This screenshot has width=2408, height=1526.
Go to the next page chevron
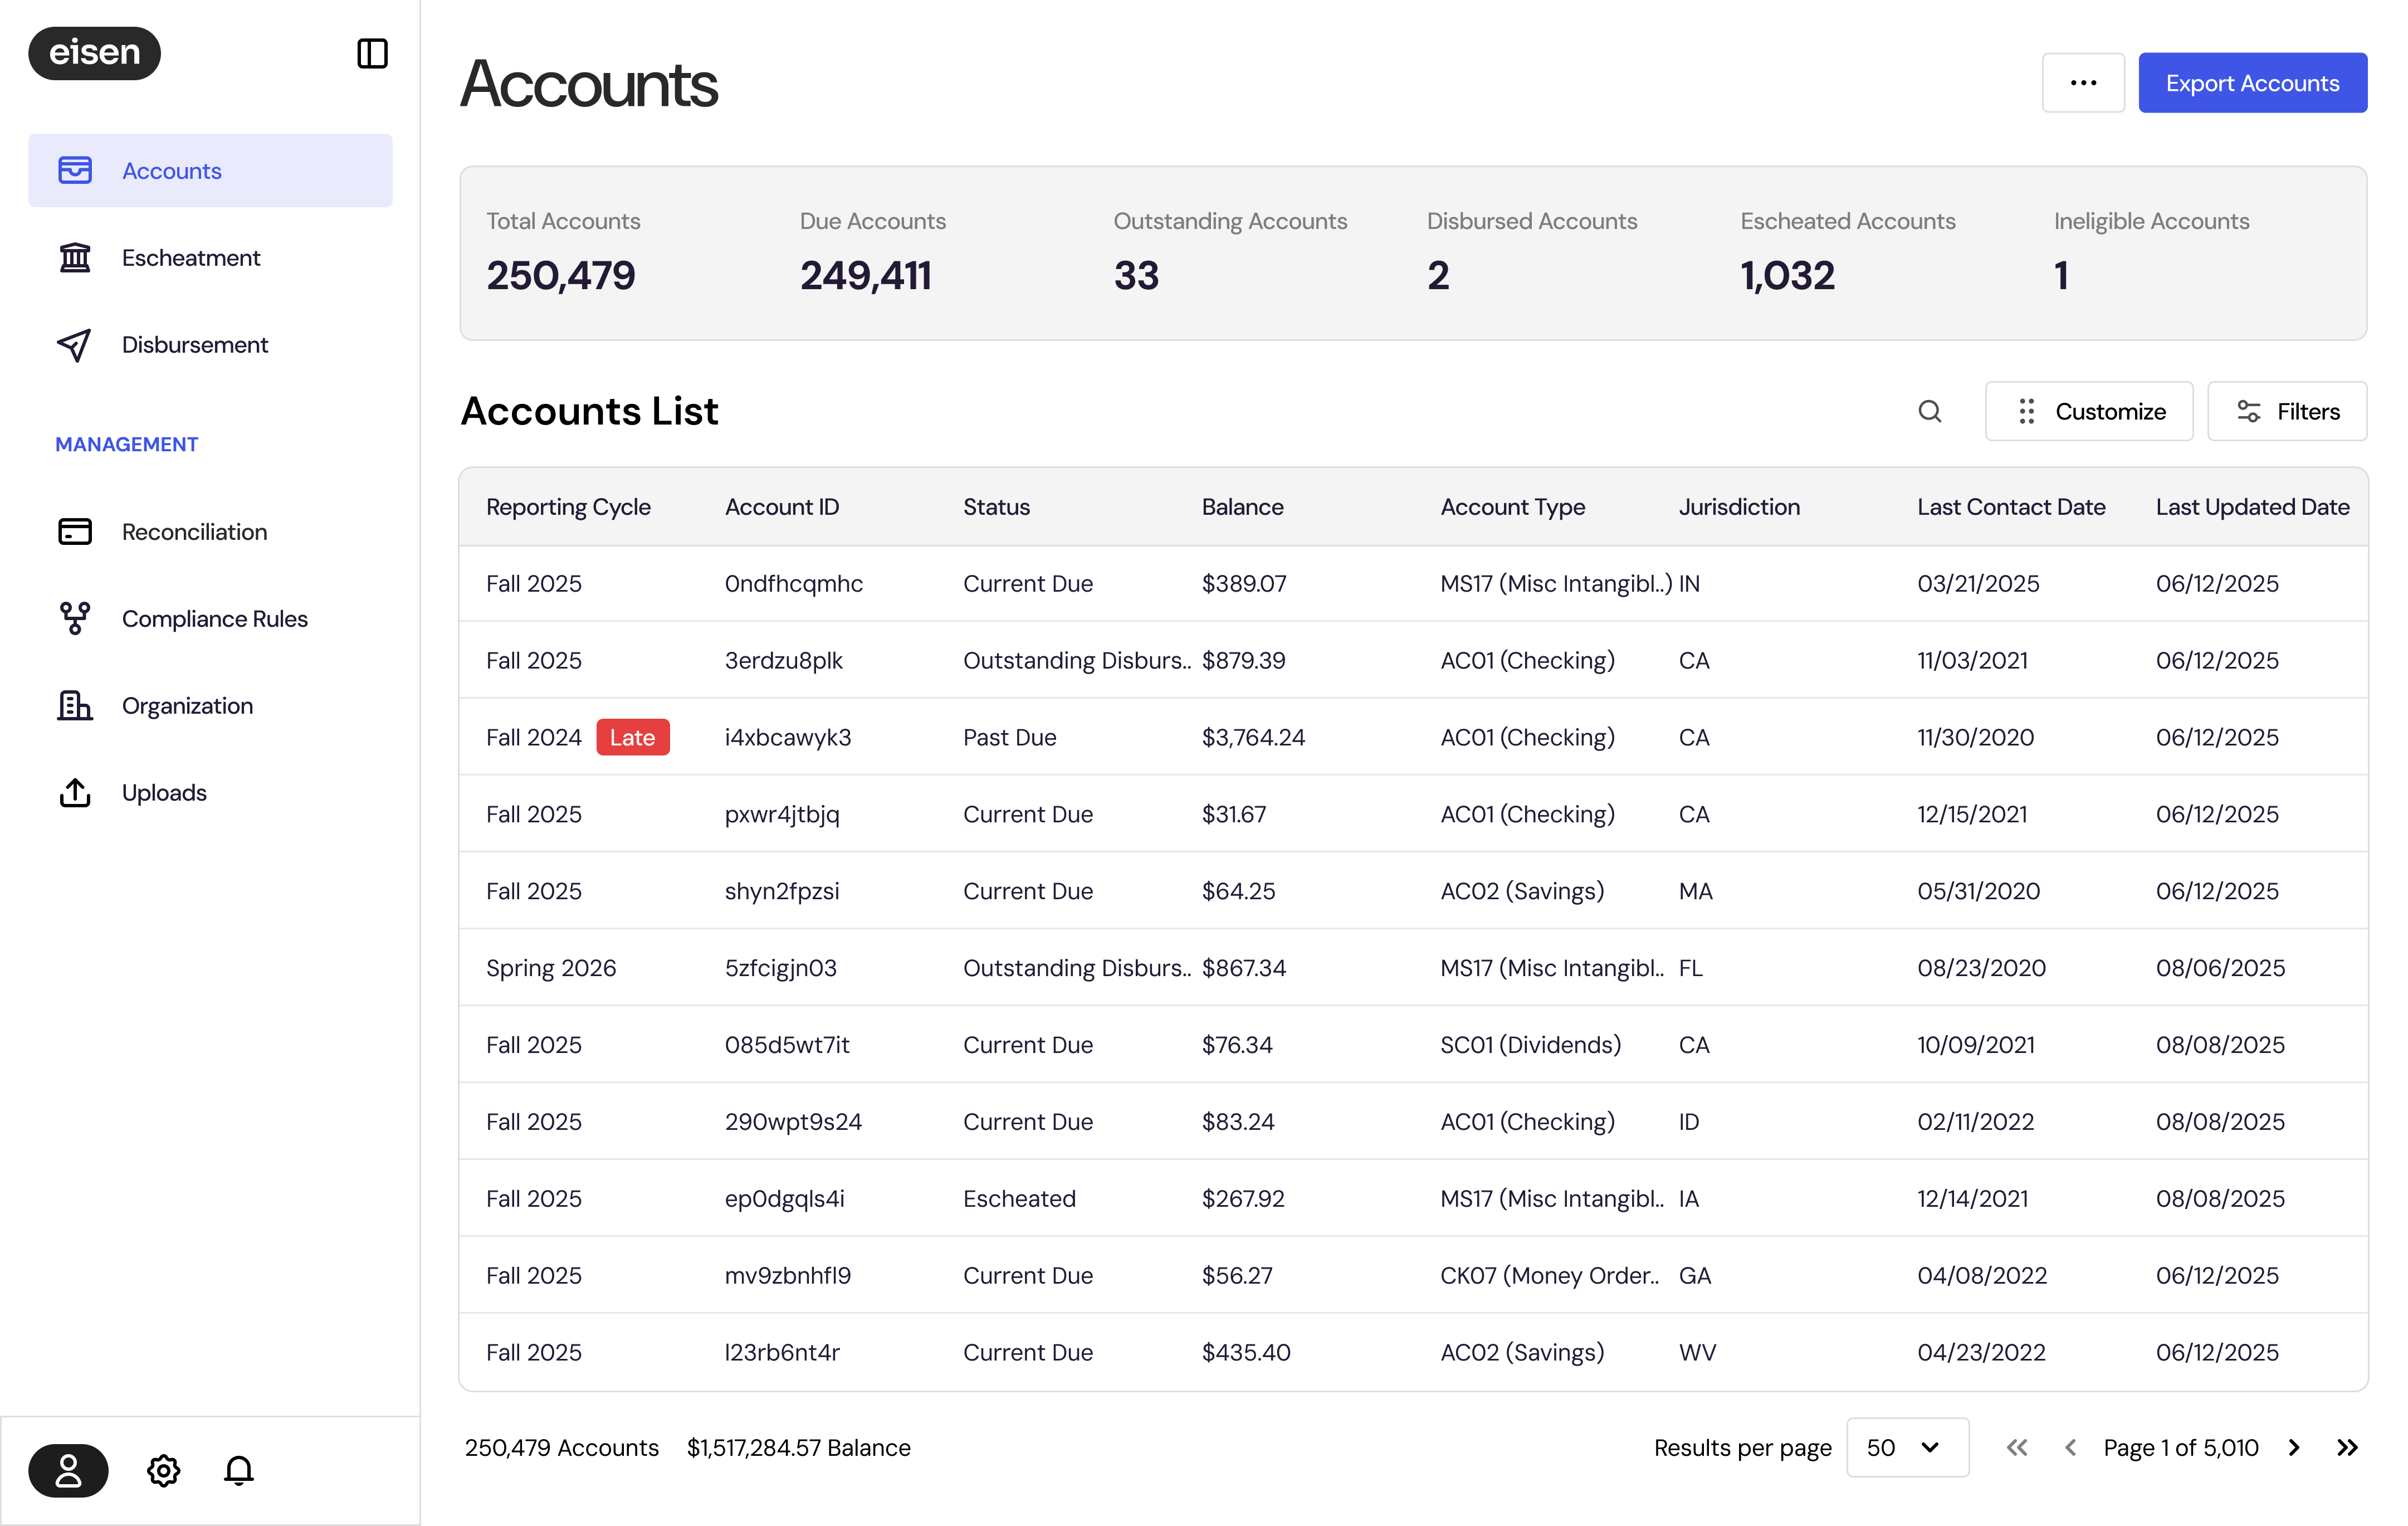click(2294, 1447)
